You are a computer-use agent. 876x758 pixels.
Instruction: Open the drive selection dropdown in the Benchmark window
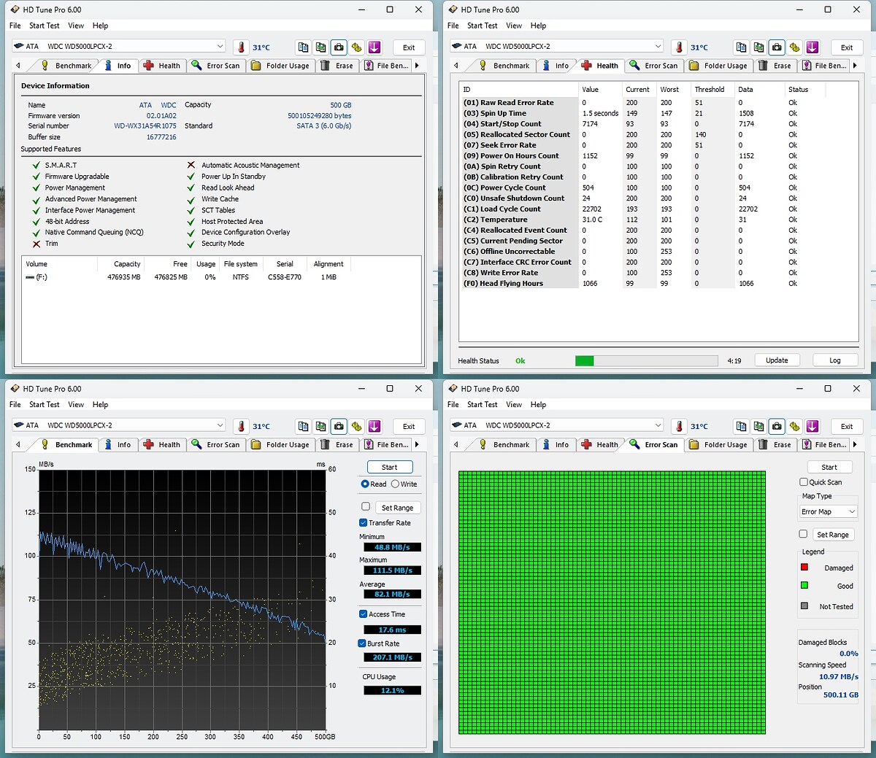(119, 425)
